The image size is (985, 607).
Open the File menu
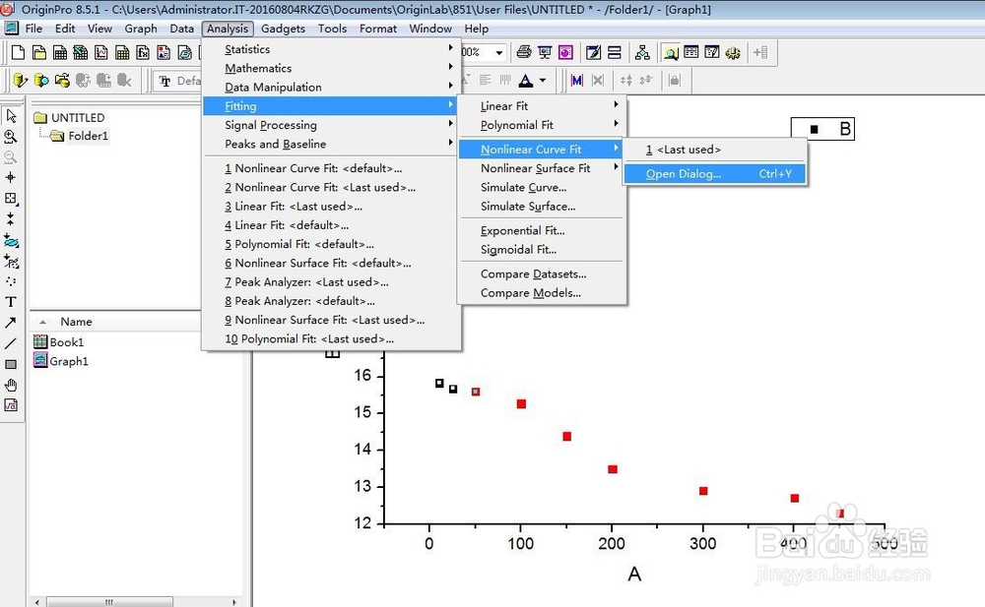[33, 29]
